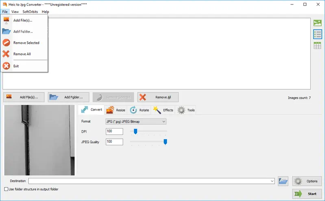Click red X icon on Remove All button
The height and width of the screenshot is (201, 325).
point(143,97)
